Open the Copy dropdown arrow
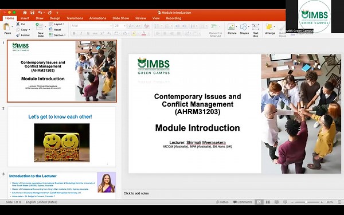 pyautogui.click(x=29, y=30)
